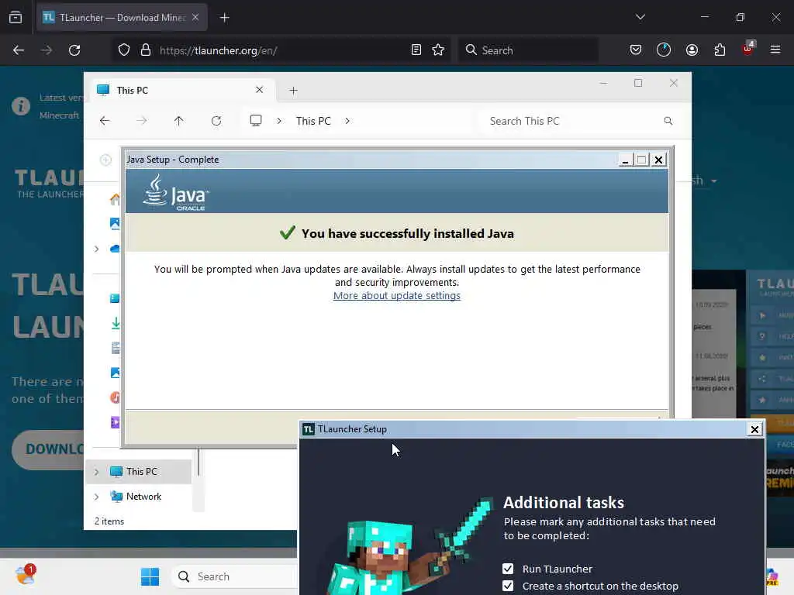This screenshot has height=595, width=794.
Task: Select the This PC Explorer tab
Action: (x=181, y=90)
